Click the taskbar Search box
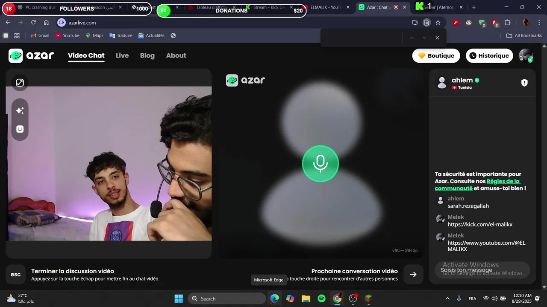Viewport: 547px width, 307px height. pyautogui.click(x=226, y=298)
